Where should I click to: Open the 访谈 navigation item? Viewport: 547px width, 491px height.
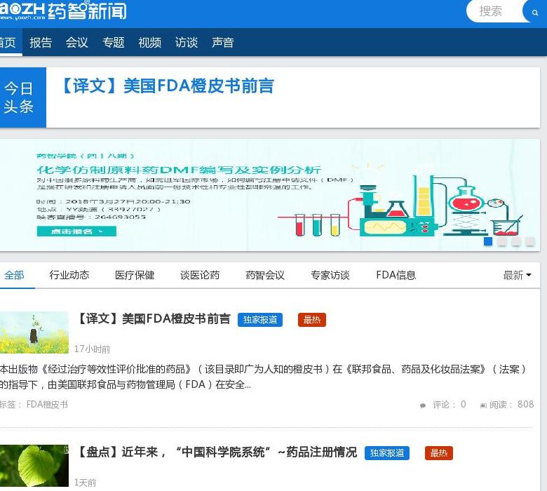(187, 42)
